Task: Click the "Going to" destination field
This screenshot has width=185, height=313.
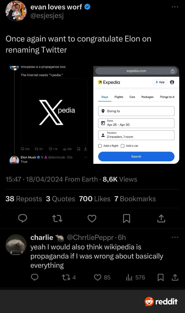Action: 136,111
